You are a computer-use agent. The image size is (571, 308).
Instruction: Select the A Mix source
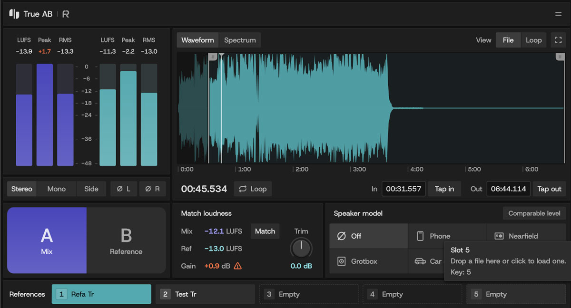point(47,240)
